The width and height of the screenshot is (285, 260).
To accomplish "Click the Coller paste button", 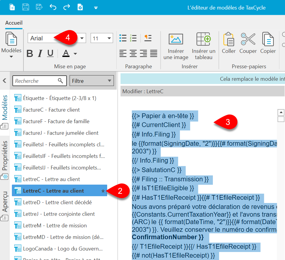I will [229, 43].
